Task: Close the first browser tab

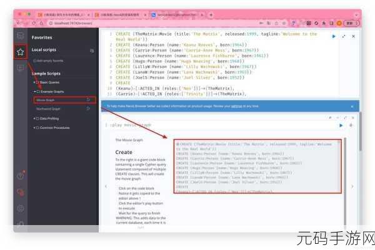Action: [x=89, y=15]
